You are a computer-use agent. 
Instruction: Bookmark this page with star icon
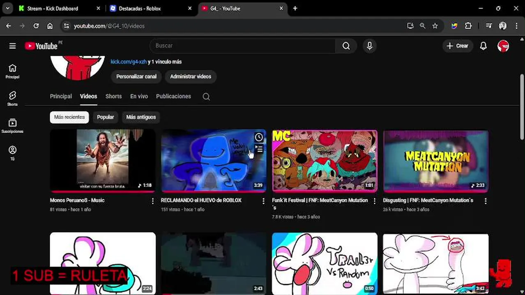435,26
